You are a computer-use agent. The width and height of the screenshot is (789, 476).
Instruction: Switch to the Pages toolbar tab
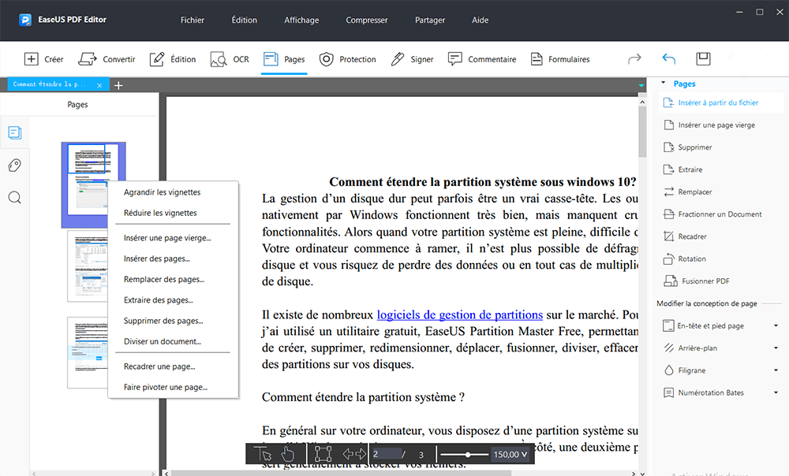click(284, 59)
